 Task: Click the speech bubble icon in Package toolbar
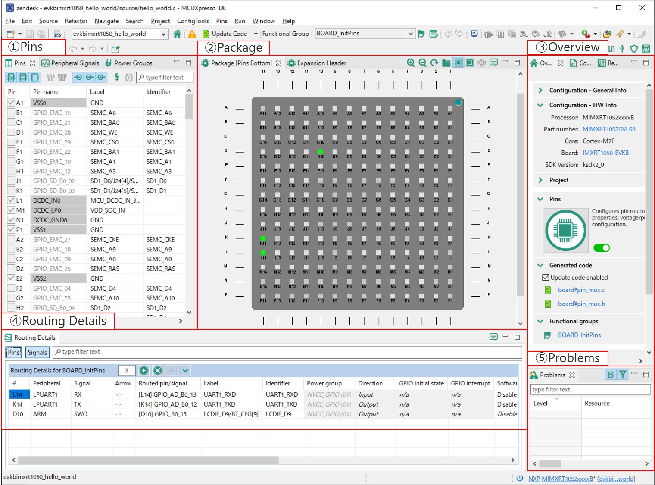pos(494,63)
